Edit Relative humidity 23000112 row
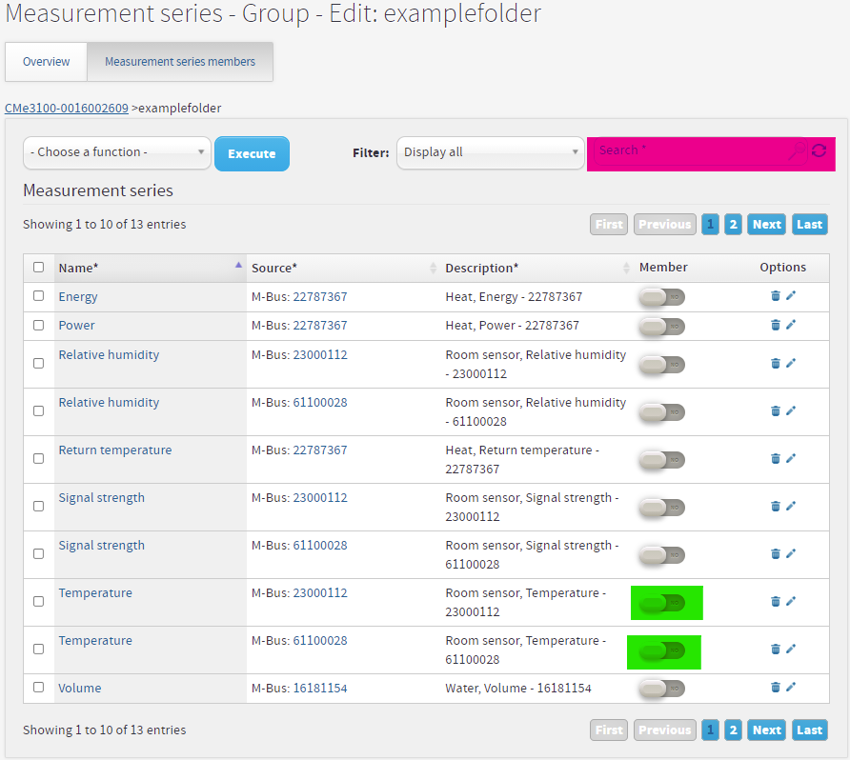 [x=791, y=363]
